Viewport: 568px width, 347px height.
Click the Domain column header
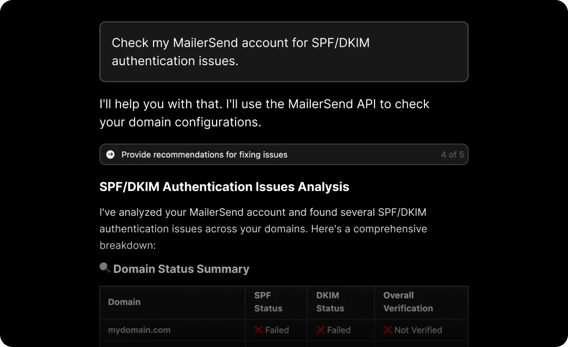point(124,302)
